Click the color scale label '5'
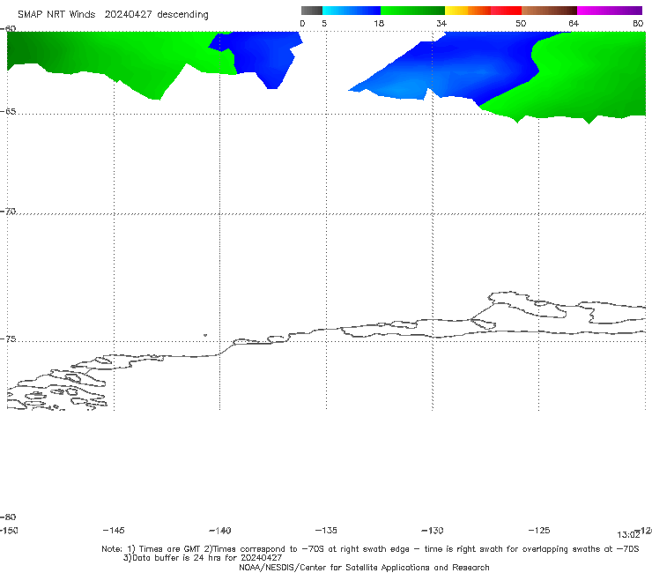This screenshot has width=652, height=573. [324, 23]
